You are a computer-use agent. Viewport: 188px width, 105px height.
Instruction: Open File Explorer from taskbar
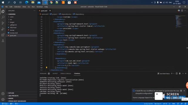click(x=33, y=2)
